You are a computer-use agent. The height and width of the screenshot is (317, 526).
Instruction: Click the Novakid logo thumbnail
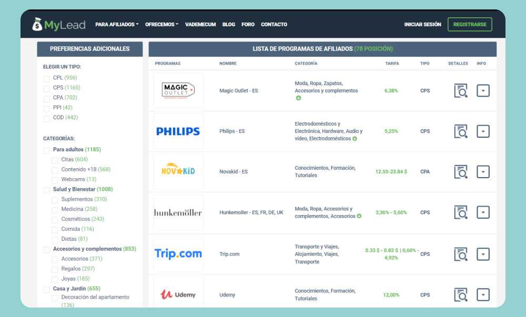click(178, 171)
